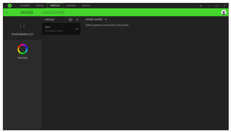
Task: Add a linked game with plus
Action: tap(106, 19)
